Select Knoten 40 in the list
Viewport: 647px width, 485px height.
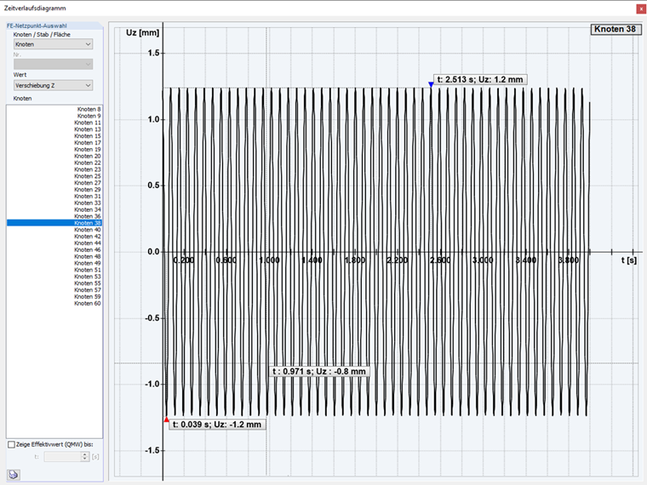54,230
